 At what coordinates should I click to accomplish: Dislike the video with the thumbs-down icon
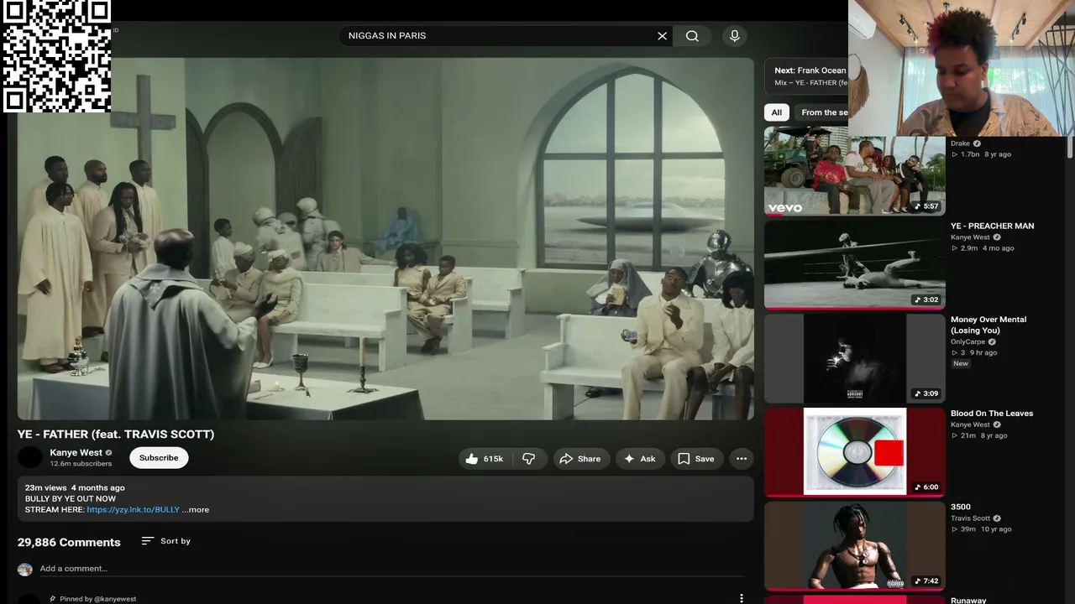coord(529,459)
